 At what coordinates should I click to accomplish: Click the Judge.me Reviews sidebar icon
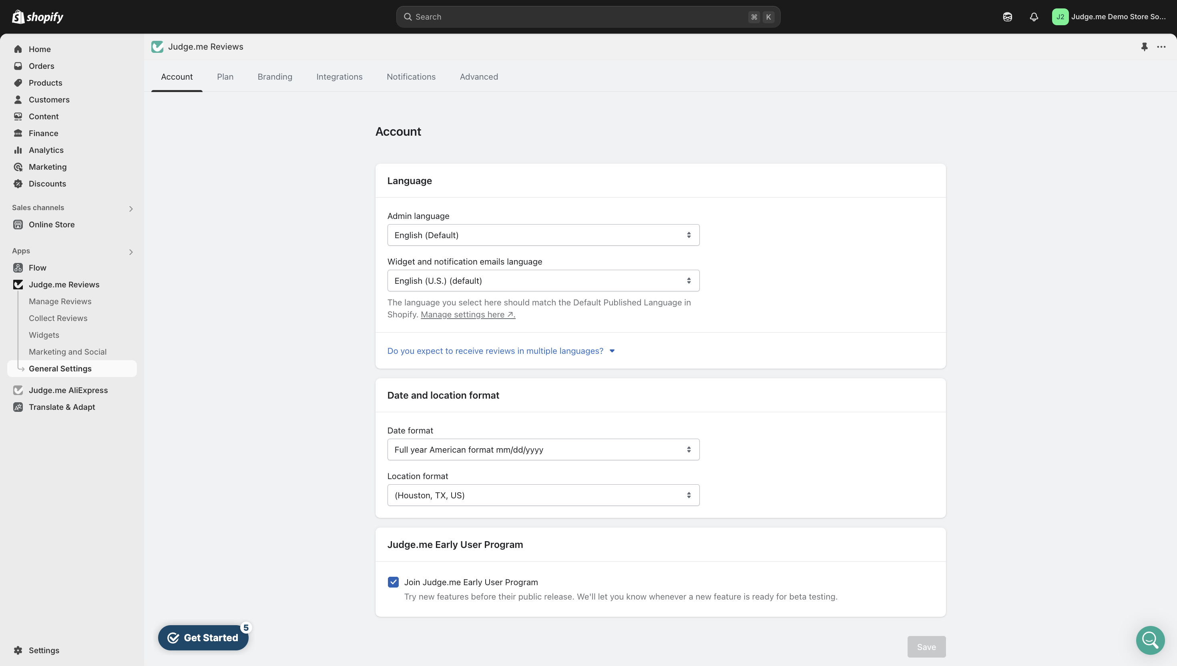[18, 285]
